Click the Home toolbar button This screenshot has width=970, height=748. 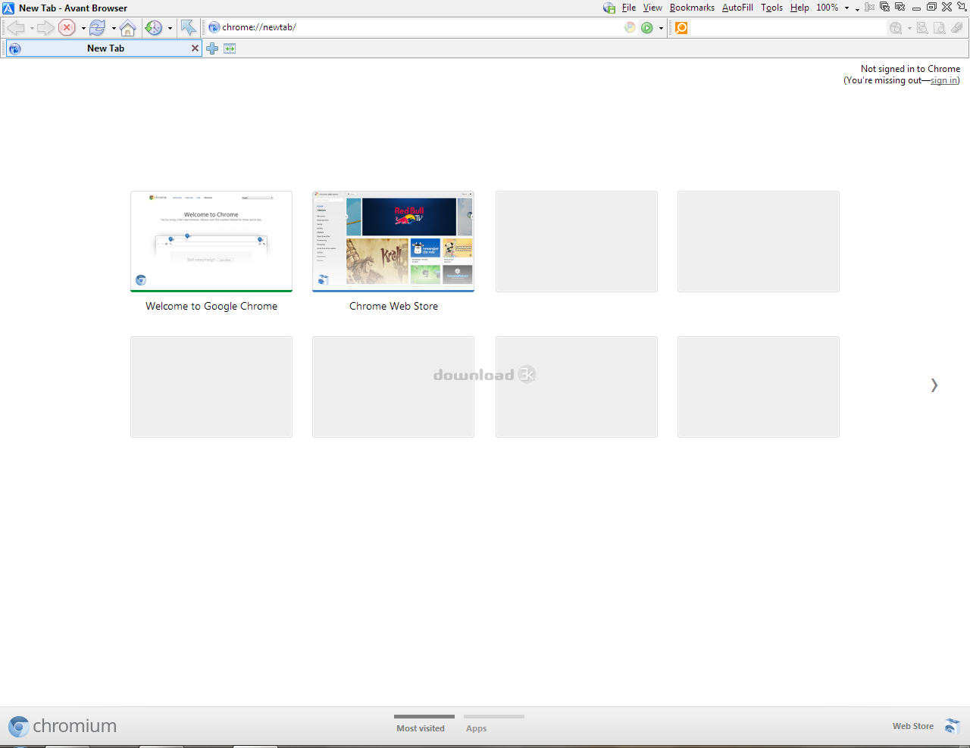point(128,28)
